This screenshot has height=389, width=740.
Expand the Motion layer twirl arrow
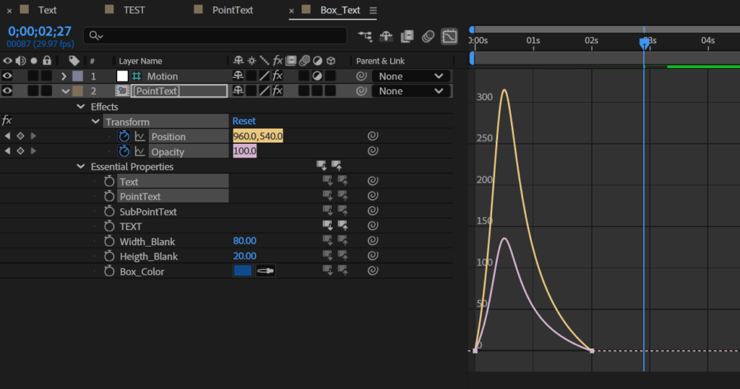(x=64, y=76)
